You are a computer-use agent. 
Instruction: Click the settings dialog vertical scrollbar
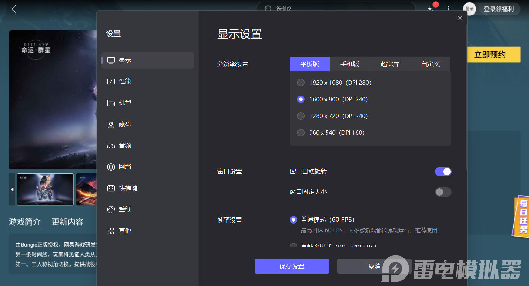click(466, 97)
